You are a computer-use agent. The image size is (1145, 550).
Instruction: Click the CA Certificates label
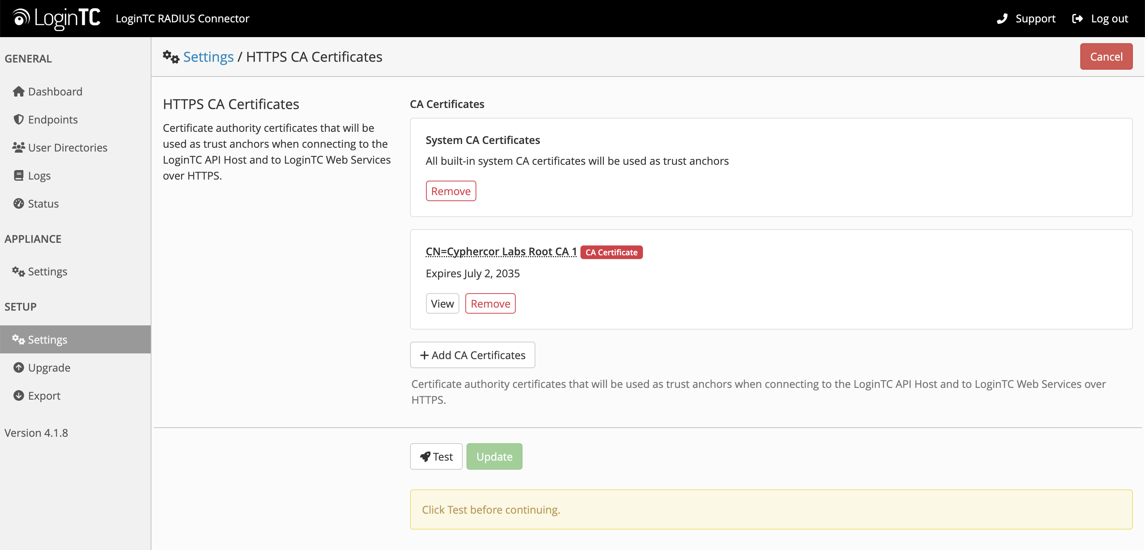(x=447, y=104)
